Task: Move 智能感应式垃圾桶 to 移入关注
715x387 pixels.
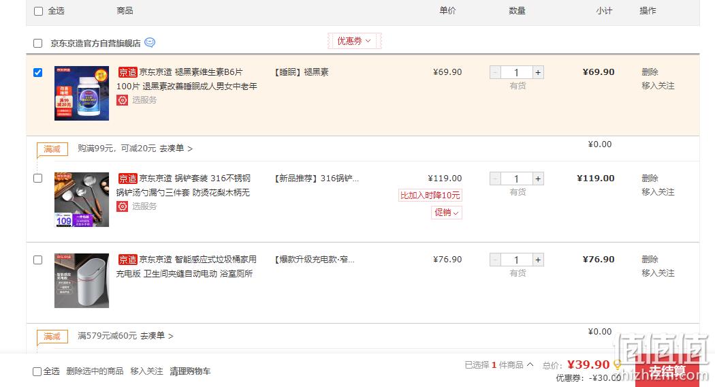Action: 658,273
